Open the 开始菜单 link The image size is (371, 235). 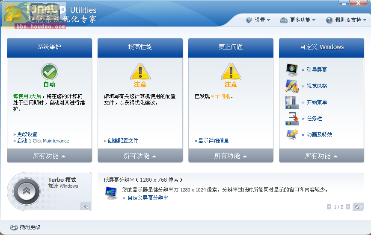click(317, 102)
